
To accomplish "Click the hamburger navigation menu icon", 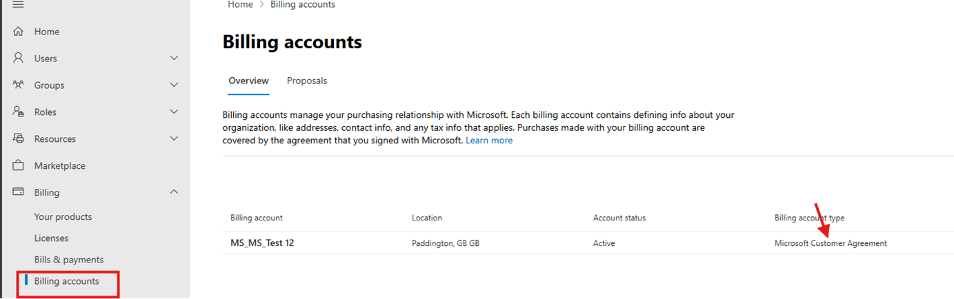I will pyautogui.click(x=19, y=5).
